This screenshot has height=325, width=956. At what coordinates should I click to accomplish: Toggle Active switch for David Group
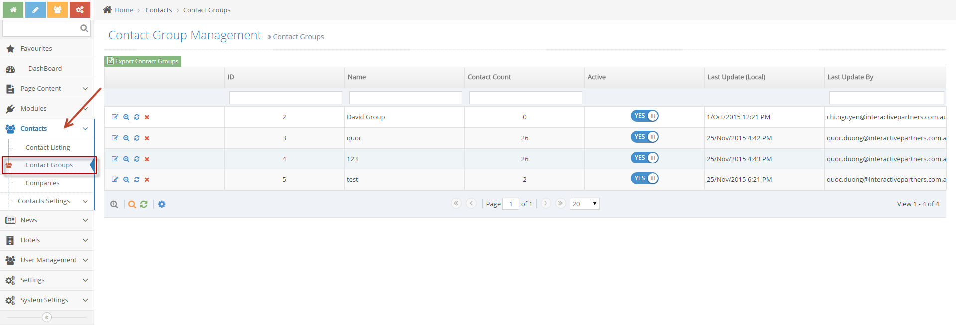[644, 116]
